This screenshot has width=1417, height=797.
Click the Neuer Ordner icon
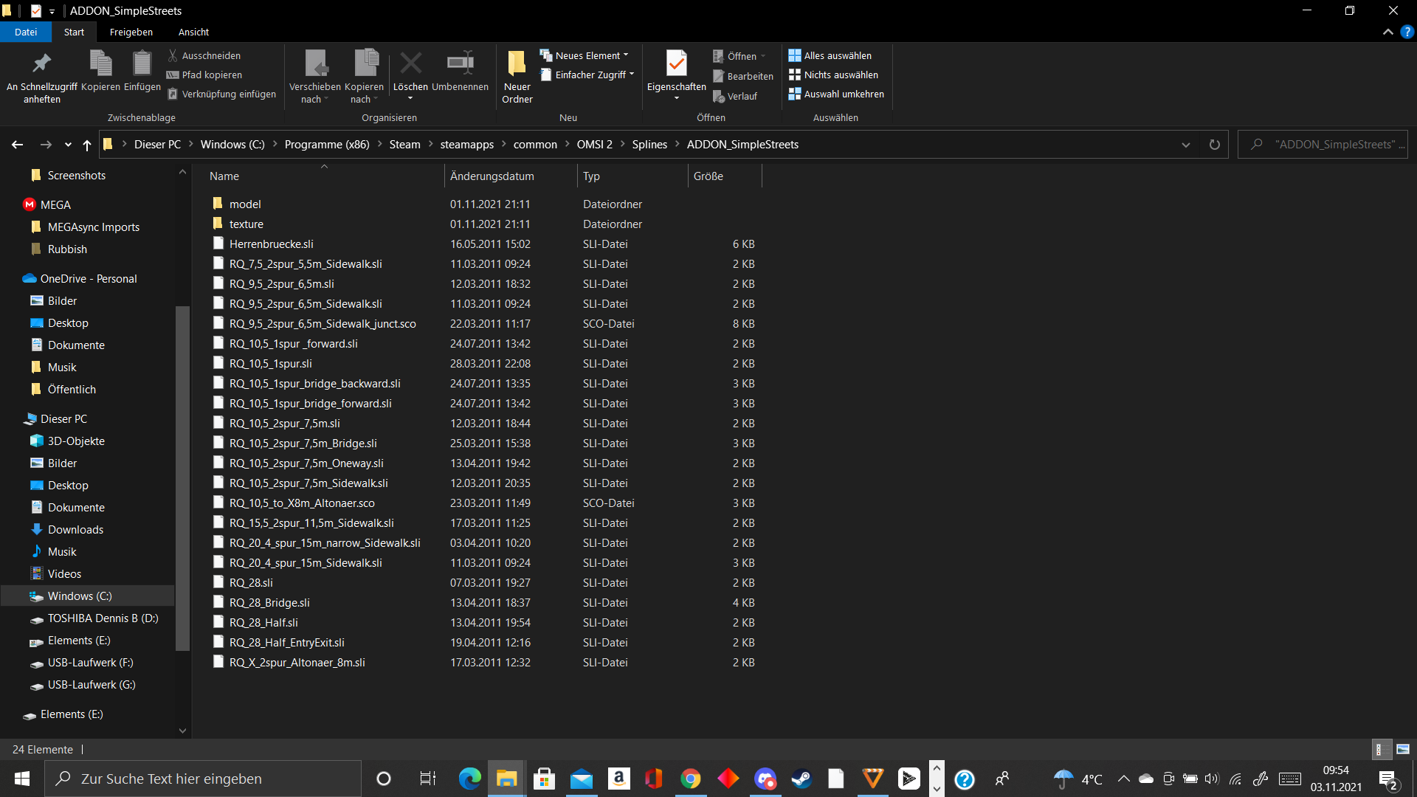(x=517, y=64)
